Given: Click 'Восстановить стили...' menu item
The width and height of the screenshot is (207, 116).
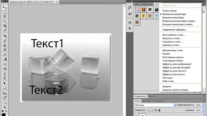Looking at the screenshot, I should pyautogui.click(x=174, y=35).
